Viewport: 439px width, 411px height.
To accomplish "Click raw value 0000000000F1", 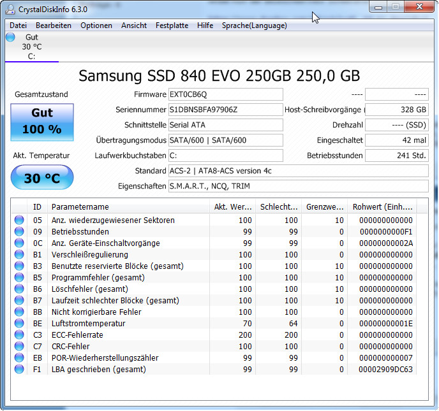I will [x=386, y=232].
